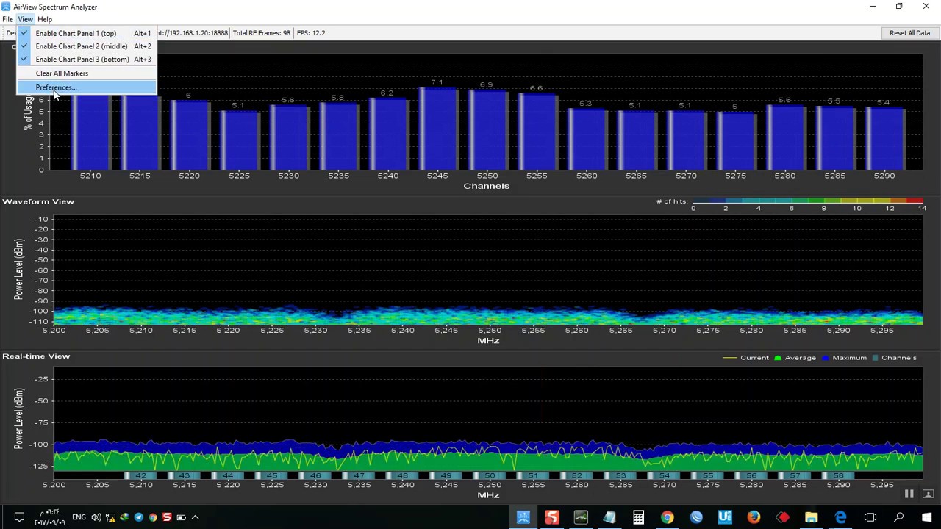Click the Total RF Frames: 98 status
The height and width of the screenshot is (529, 941).
point(262,33)
